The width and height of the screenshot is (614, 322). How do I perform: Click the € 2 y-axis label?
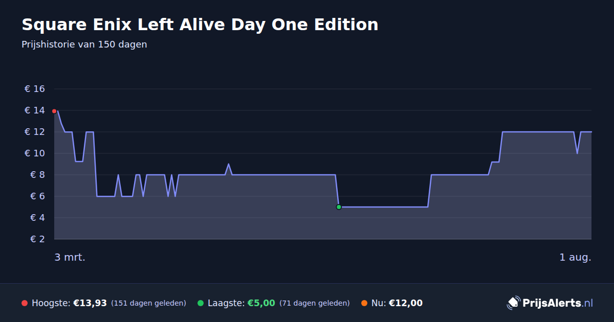click(38, 239)
